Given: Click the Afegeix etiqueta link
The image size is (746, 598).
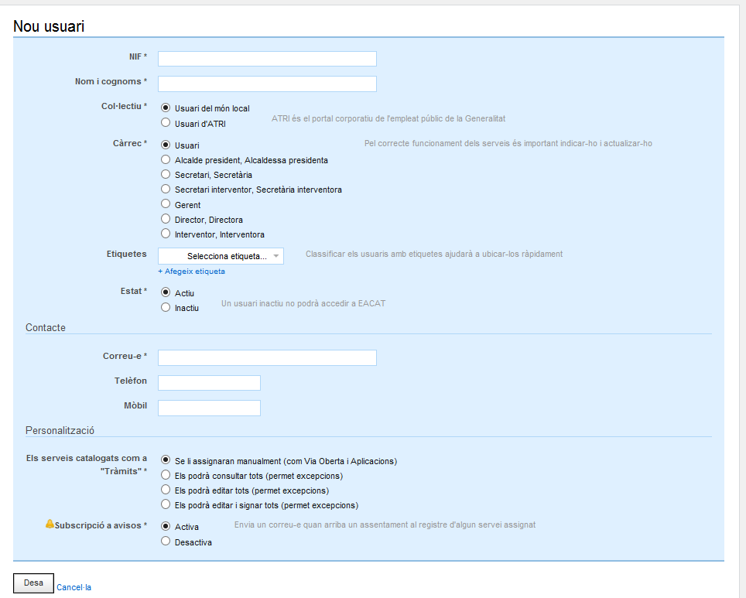Looking at the screenshot, I should (x=191, y=272).
